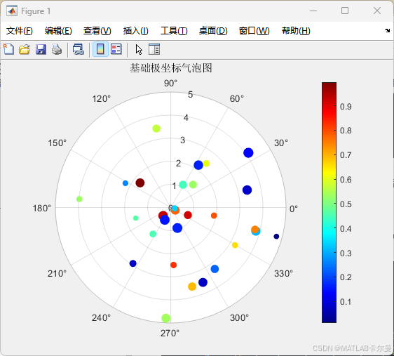Select the yellow-green bubble near radius 4 top
Screen dimensions: 394x356
[156, 128]
